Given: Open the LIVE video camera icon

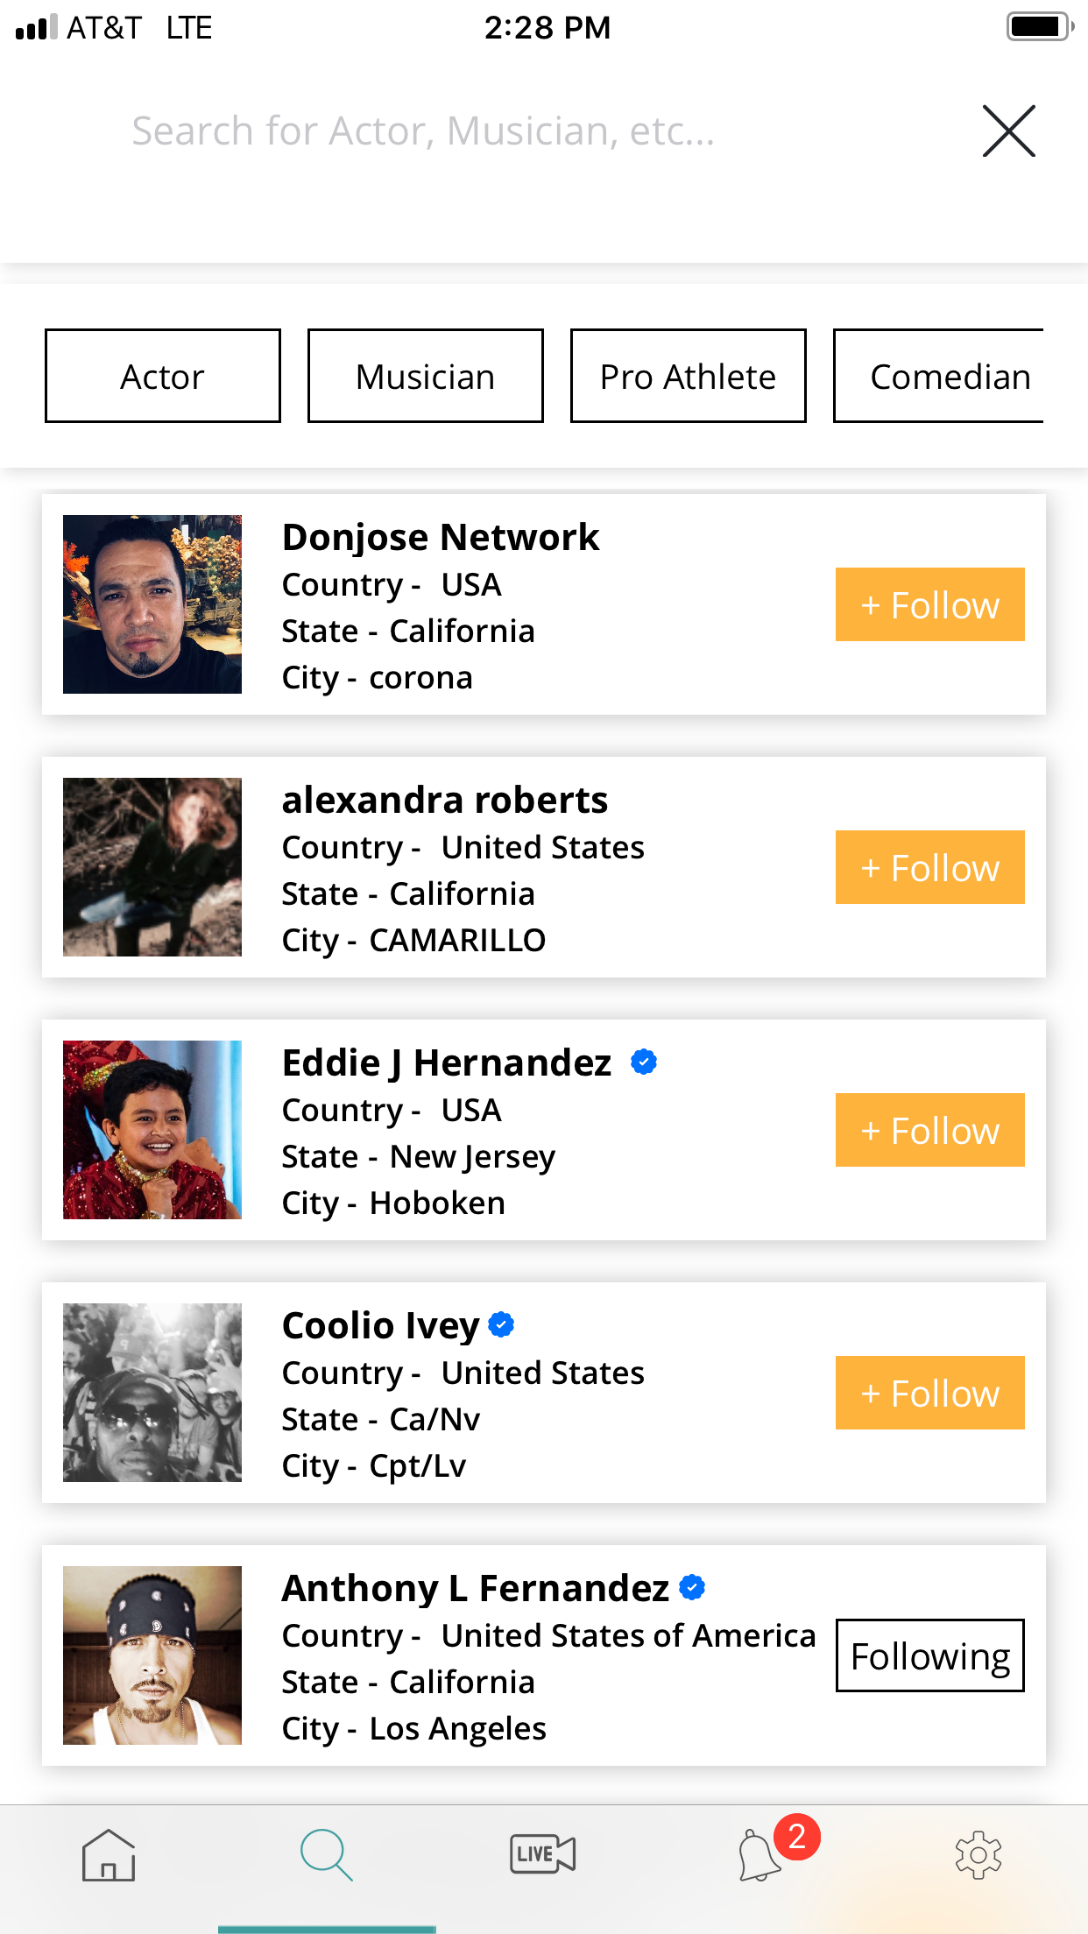Looking at the screenshot, I should pos(543,1854).
